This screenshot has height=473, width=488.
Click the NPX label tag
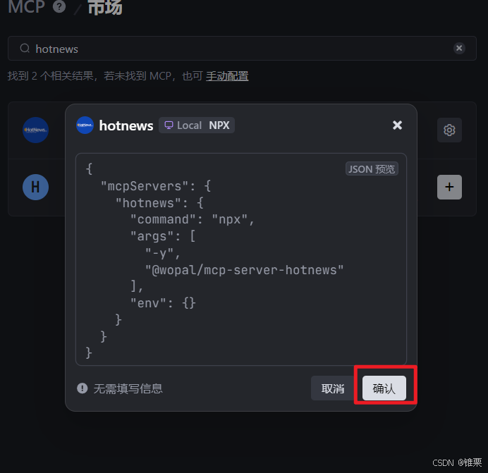click(x=219, y=125)
